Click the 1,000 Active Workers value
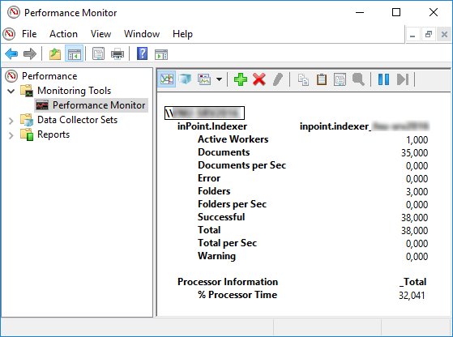Viewport: 453px width, 337px height. pyautogui.click(x=417, y=140)
